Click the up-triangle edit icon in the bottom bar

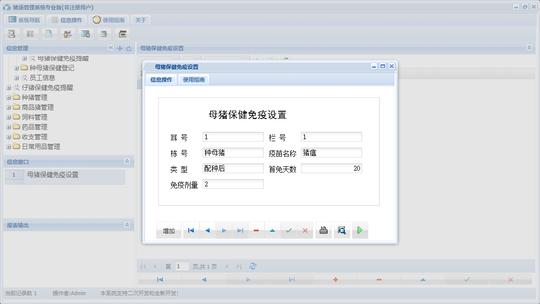coord(423,279)
